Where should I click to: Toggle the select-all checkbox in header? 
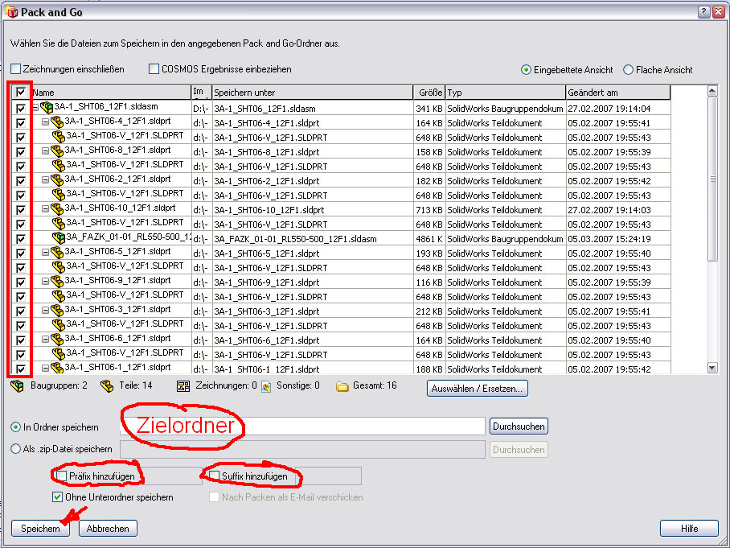[x=20, y=92]
